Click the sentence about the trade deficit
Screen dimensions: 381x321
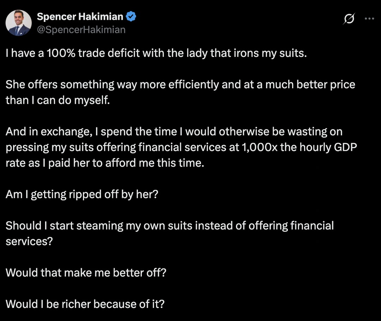tap(156, 53)
